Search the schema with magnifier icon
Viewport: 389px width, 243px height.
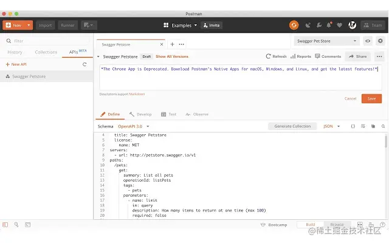pos(383,126)
